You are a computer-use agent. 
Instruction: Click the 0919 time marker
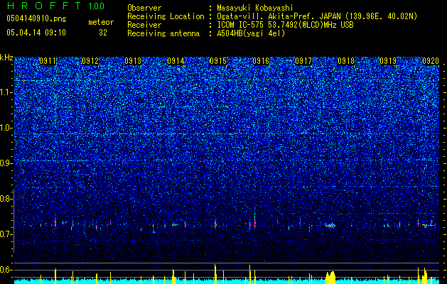tap(388, 61)
